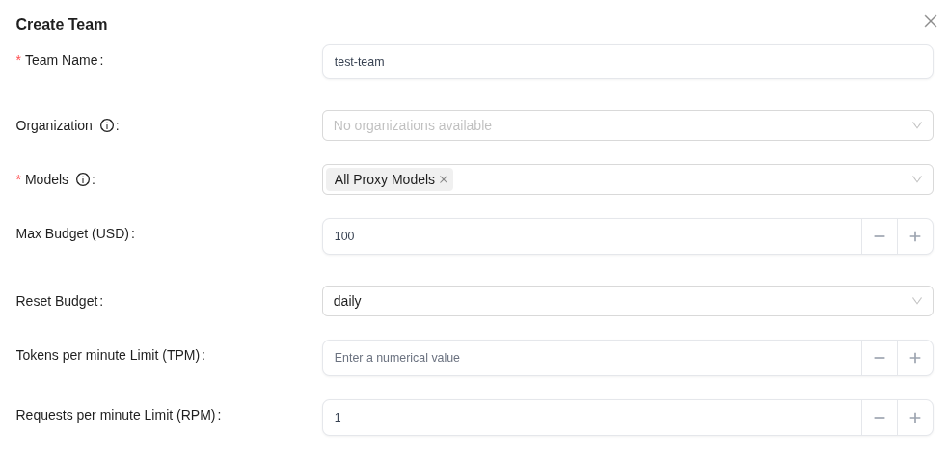Click the Models info icon
The image size is (949, 464).
(x=83, y=179)
